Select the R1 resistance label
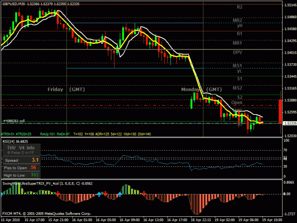 (240, 34)
